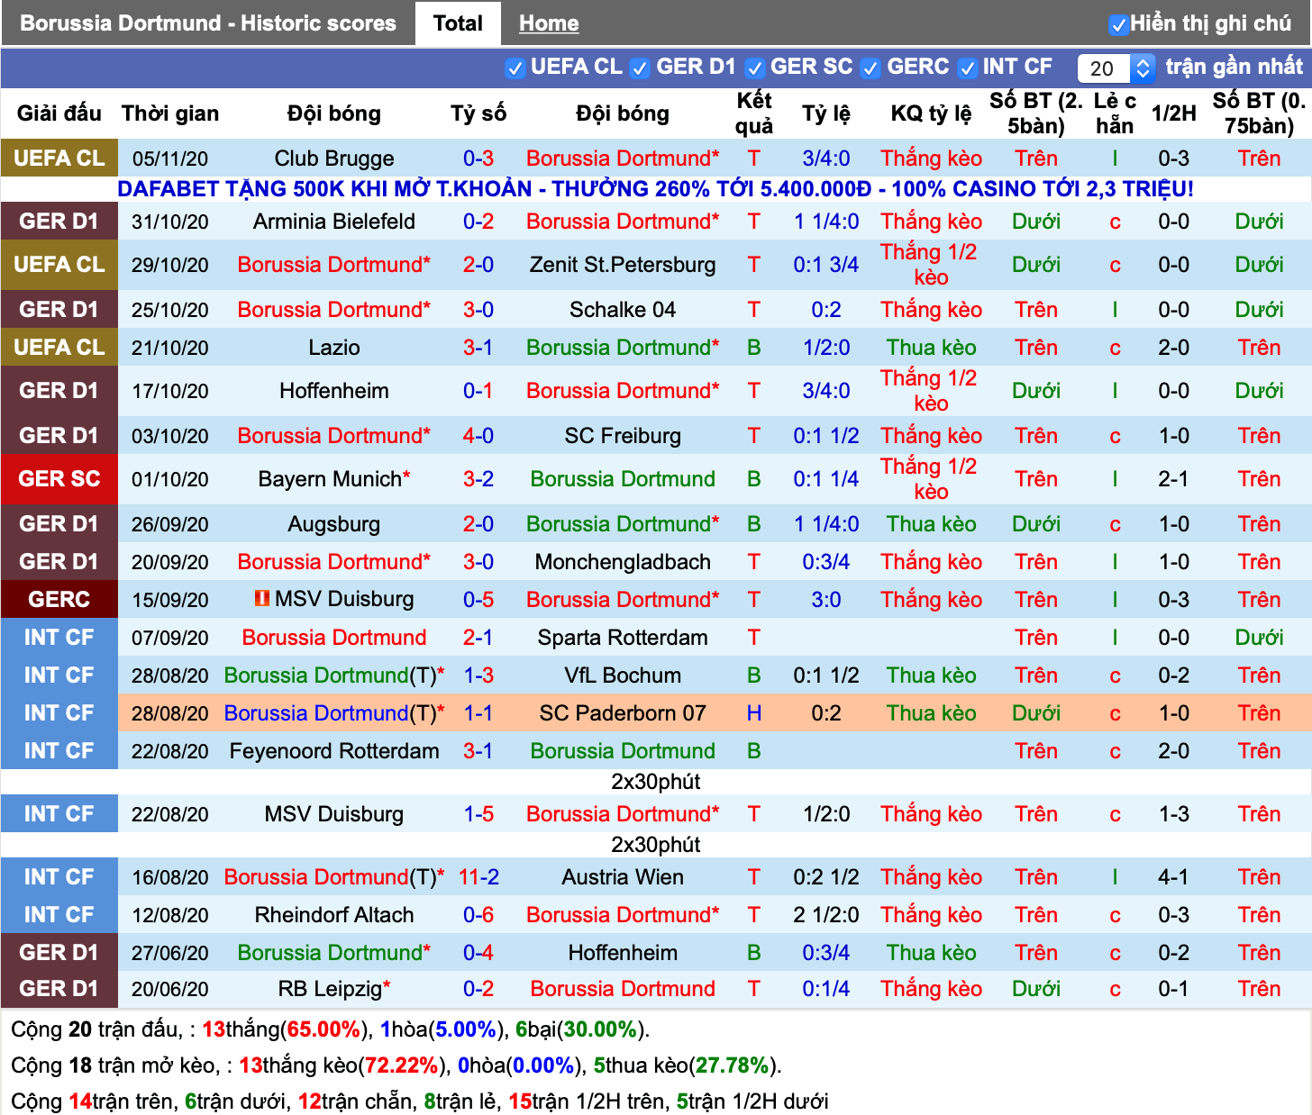The width and height of the screenshot is (1312, 1115).
Task: Switch to the Total tab
Action: tap(458, 23)
